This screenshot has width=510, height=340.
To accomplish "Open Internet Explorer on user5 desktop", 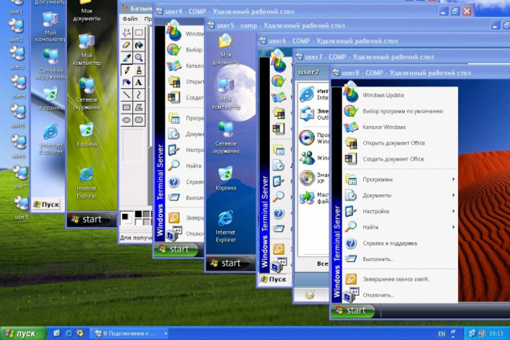I will (226, 226).
